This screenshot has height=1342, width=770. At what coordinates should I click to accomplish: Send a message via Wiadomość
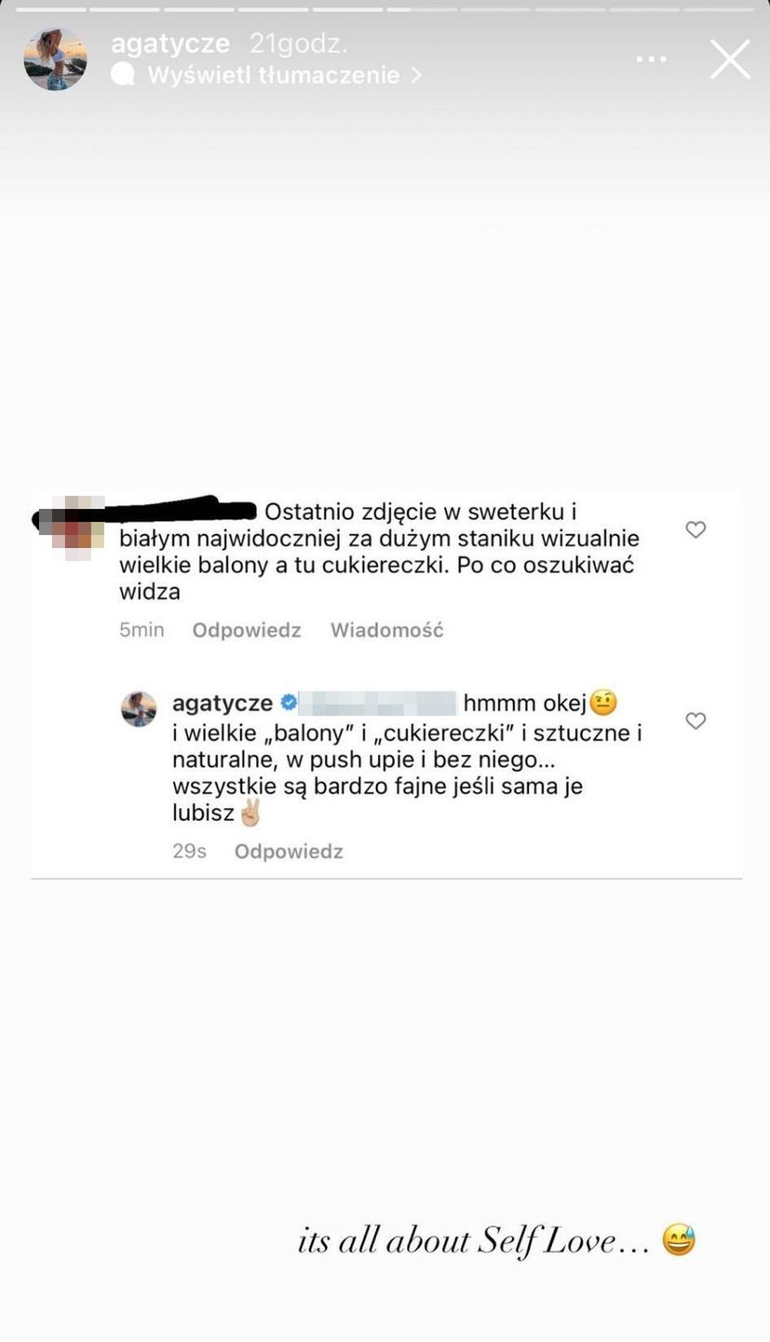386,630
